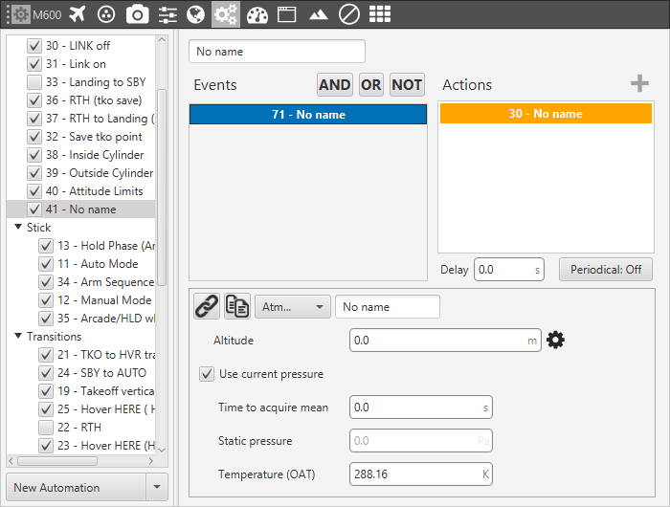Open the prohibited circle-slash icon
The height and width of the screenshot is (507, 670).
(x=349, y=14)
